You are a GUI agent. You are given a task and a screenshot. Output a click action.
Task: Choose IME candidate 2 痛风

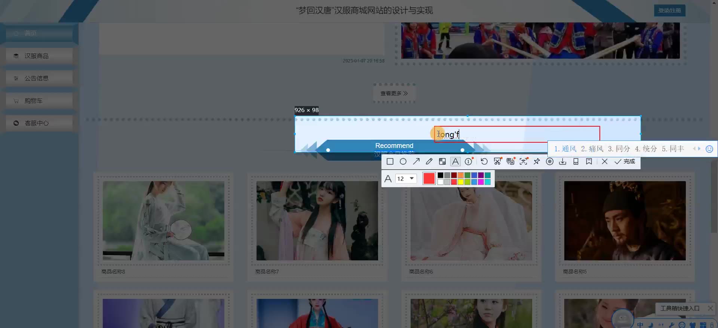coord(592,149)
